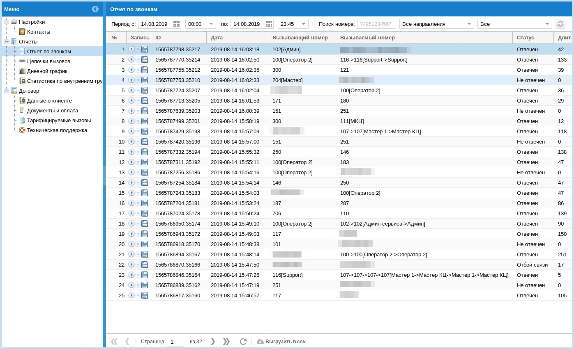Open Дневной график report
The image size is (574, 349).
(47, 71)
